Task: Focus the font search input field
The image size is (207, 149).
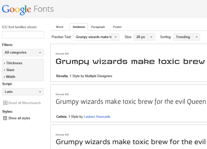Action: [x=23, y=35]
